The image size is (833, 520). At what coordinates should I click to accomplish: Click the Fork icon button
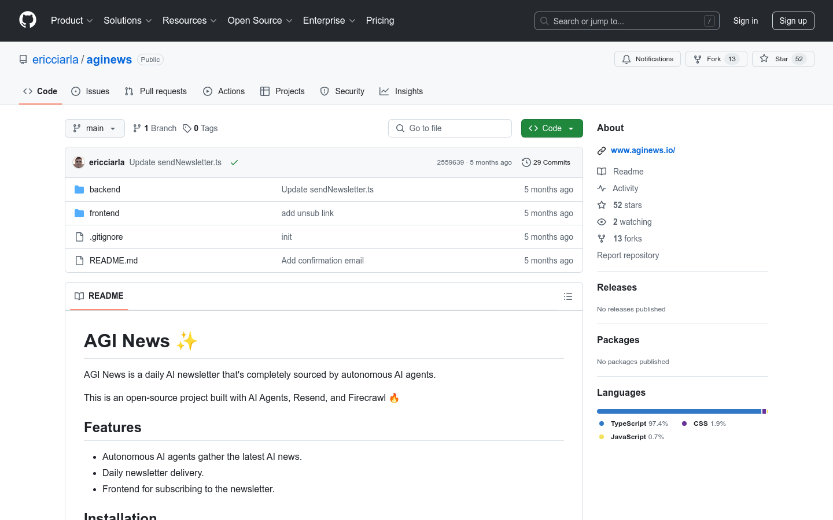click(698, 59)
